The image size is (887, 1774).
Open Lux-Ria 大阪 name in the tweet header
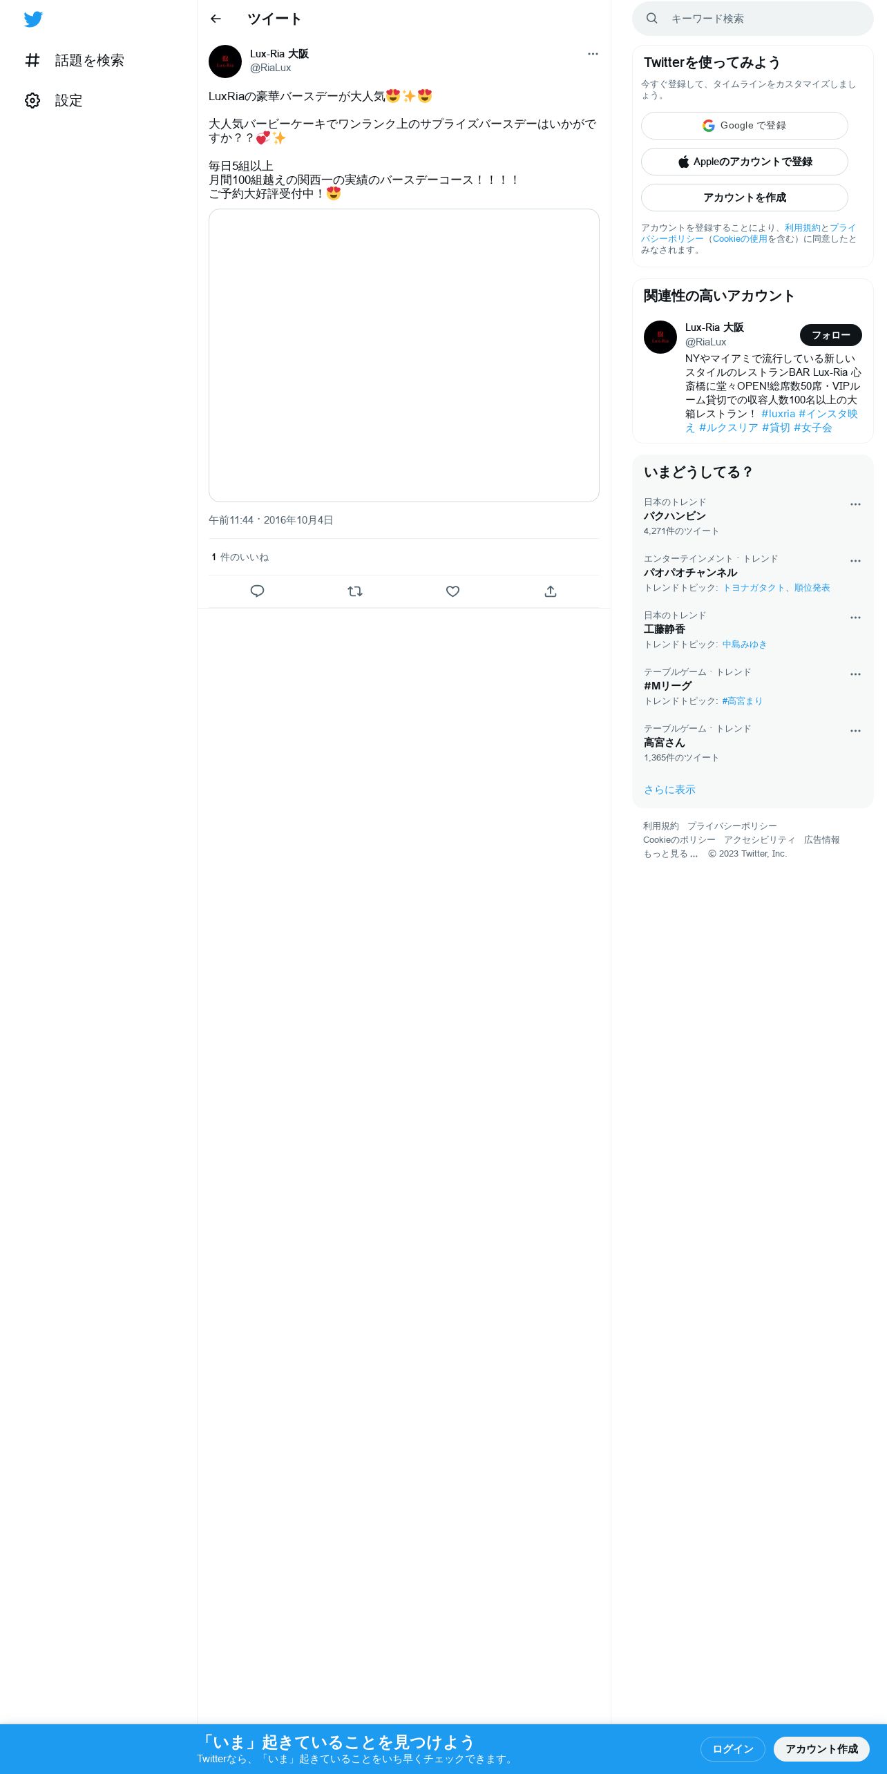279,54
